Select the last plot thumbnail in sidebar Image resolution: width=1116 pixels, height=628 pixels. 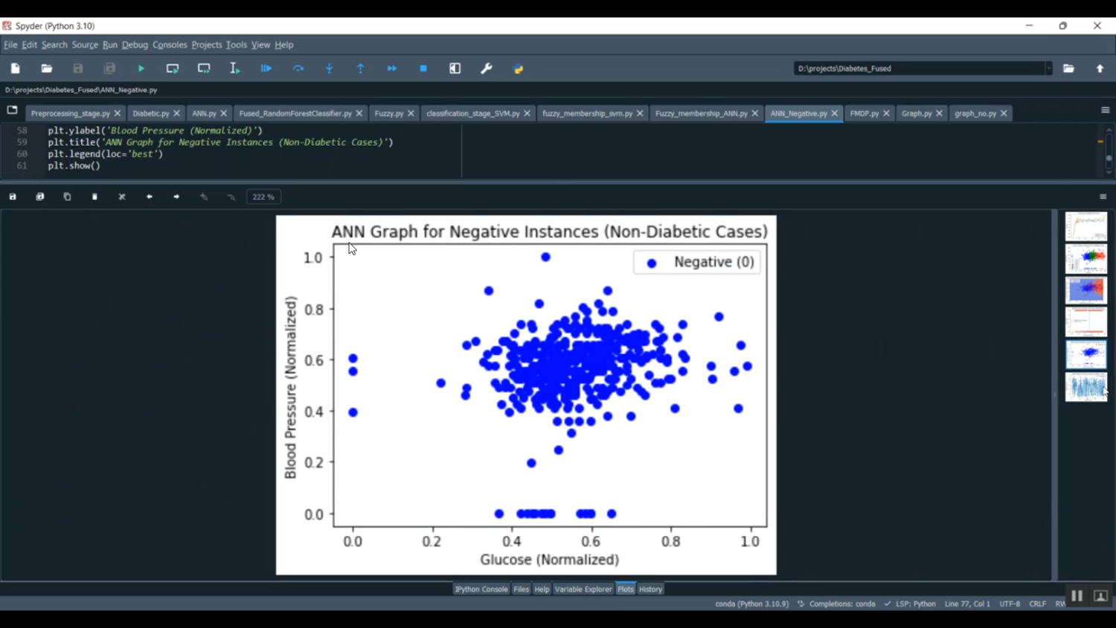[x=1085, y=387]
